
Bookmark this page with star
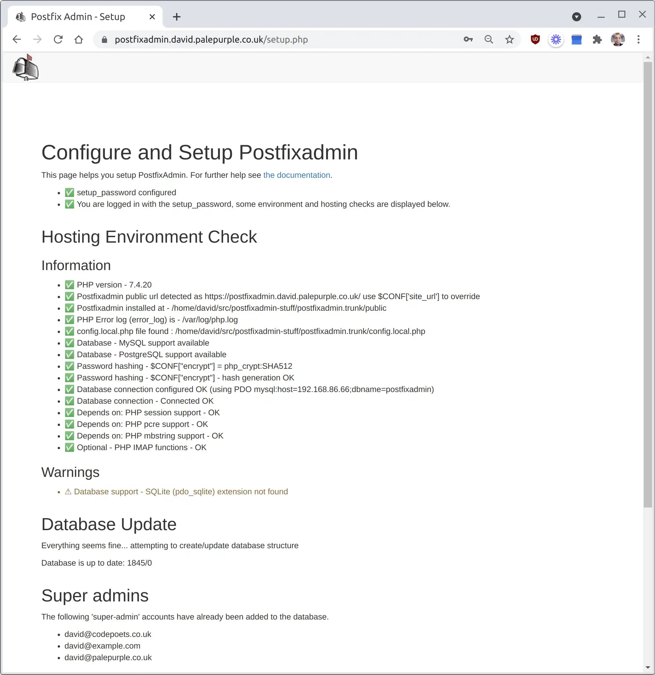coord(510,40)
